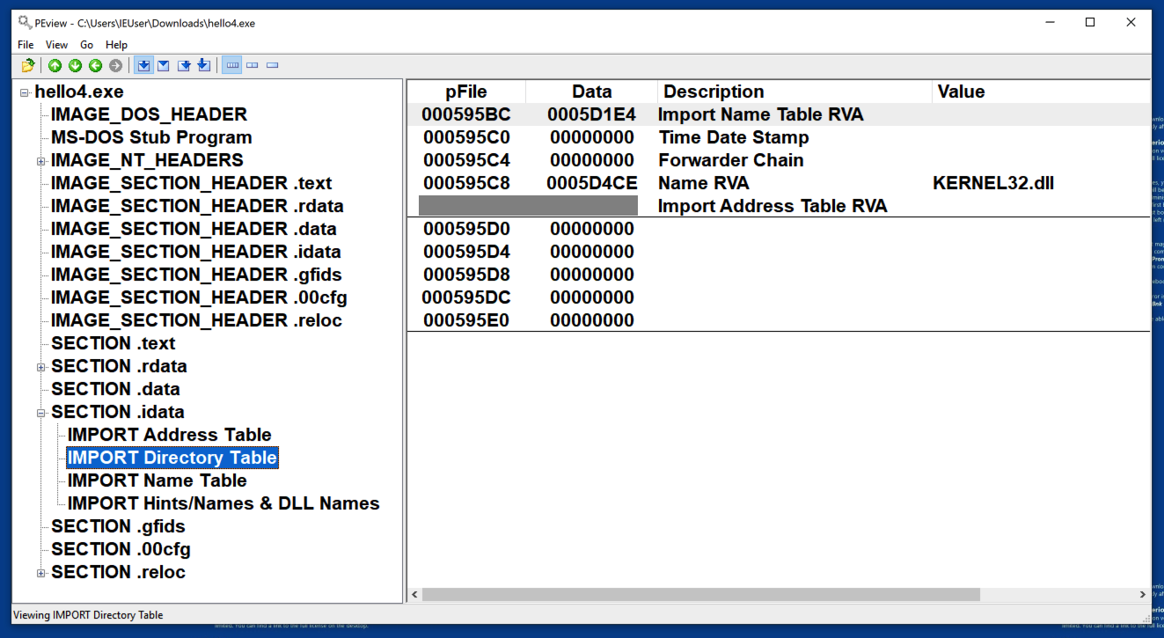Screen dimensions: 1164x638
Task: Click file offset 000595E0
Action: (x=466, y=320)
